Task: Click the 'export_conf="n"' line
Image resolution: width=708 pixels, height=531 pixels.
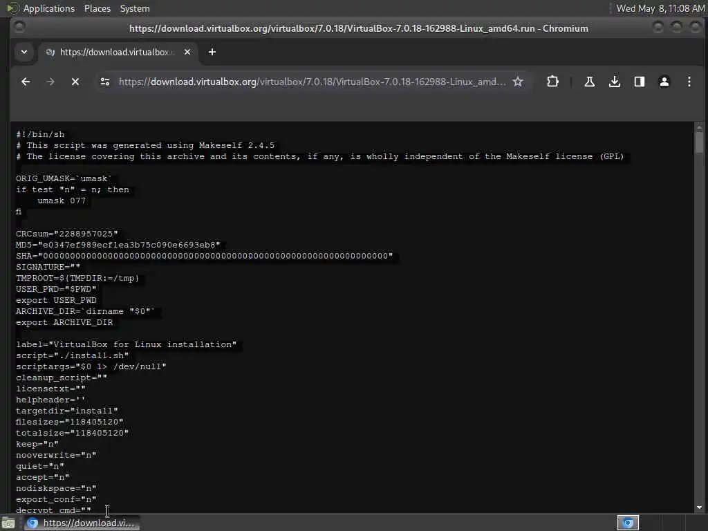Action: click(56, 499)
